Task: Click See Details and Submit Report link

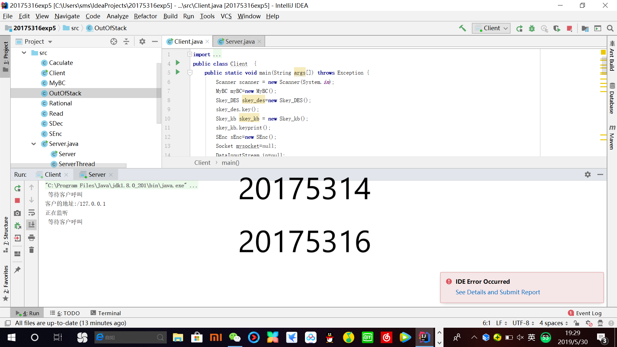Action: tap(497, 292)
